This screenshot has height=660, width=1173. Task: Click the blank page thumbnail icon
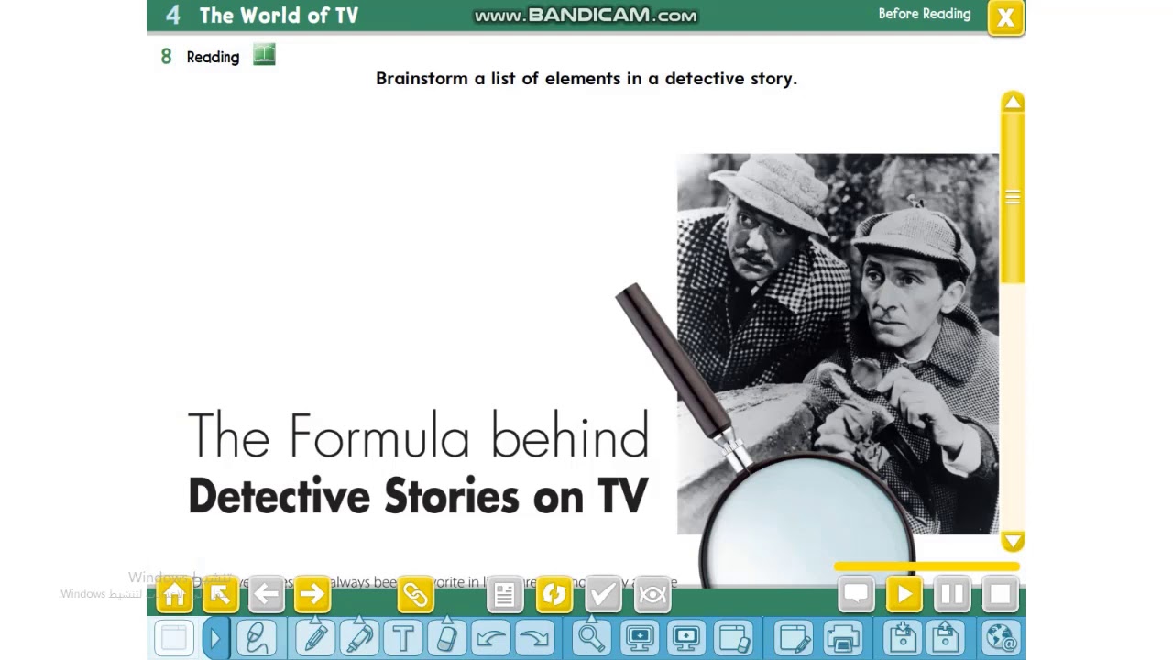[173, 637]
